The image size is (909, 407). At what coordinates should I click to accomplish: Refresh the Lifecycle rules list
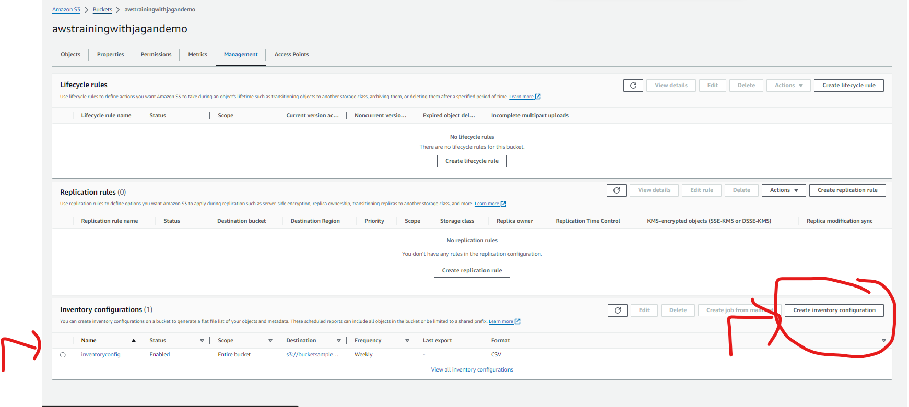point(633,86)
